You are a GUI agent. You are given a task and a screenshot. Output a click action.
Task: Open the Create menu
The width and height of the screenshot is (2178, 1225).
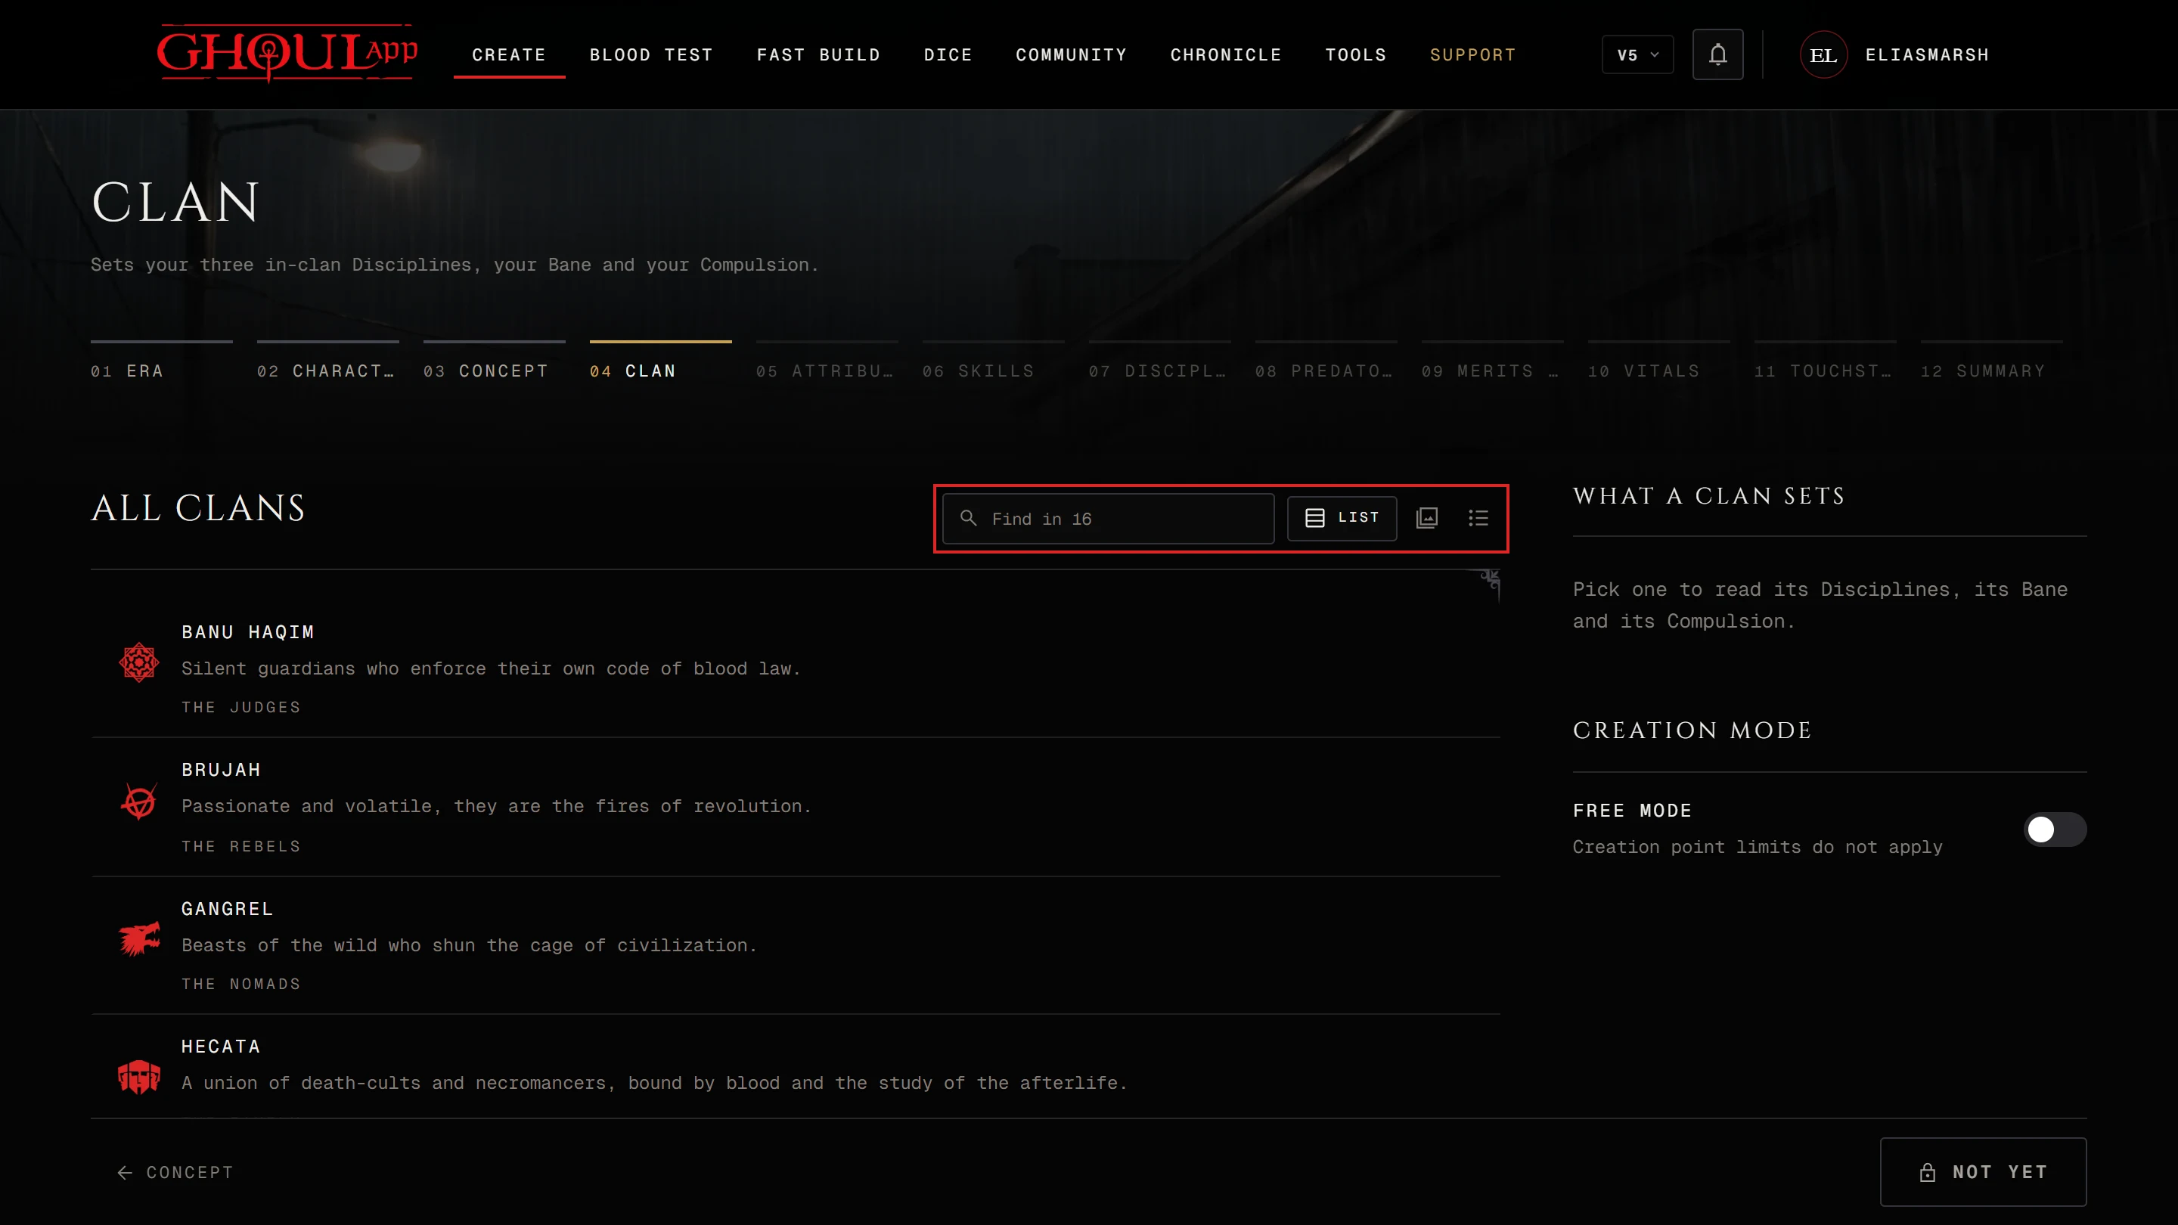[509, 55]
